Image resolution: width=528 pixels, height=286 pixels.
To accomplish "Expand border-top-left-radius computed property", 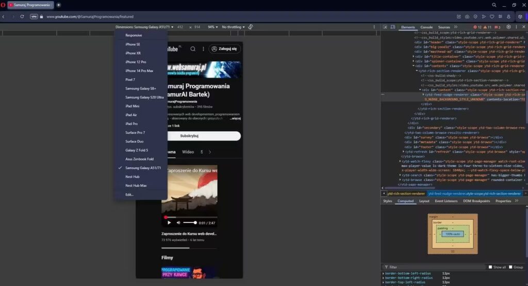I will tap(384, 282).
